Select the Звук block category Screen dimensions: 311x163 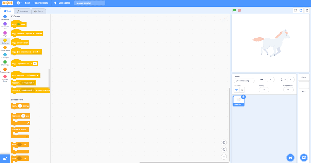5,34
